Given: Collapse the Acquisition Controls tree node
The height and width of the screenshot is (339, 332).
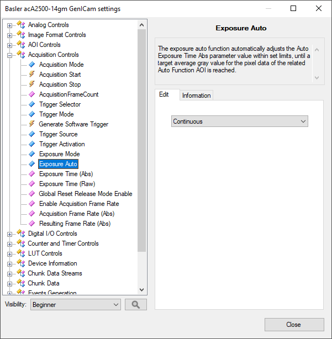Looking at the screenshot, I should coord(9,55).
